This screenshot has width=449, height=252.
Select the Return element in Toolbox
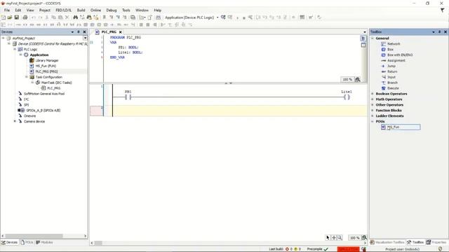389,71
